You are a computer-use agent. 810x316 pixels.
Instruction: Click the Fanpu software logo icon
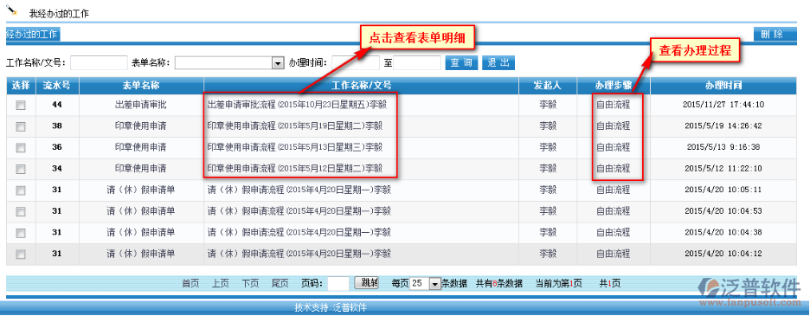click(x=710, y=288)
